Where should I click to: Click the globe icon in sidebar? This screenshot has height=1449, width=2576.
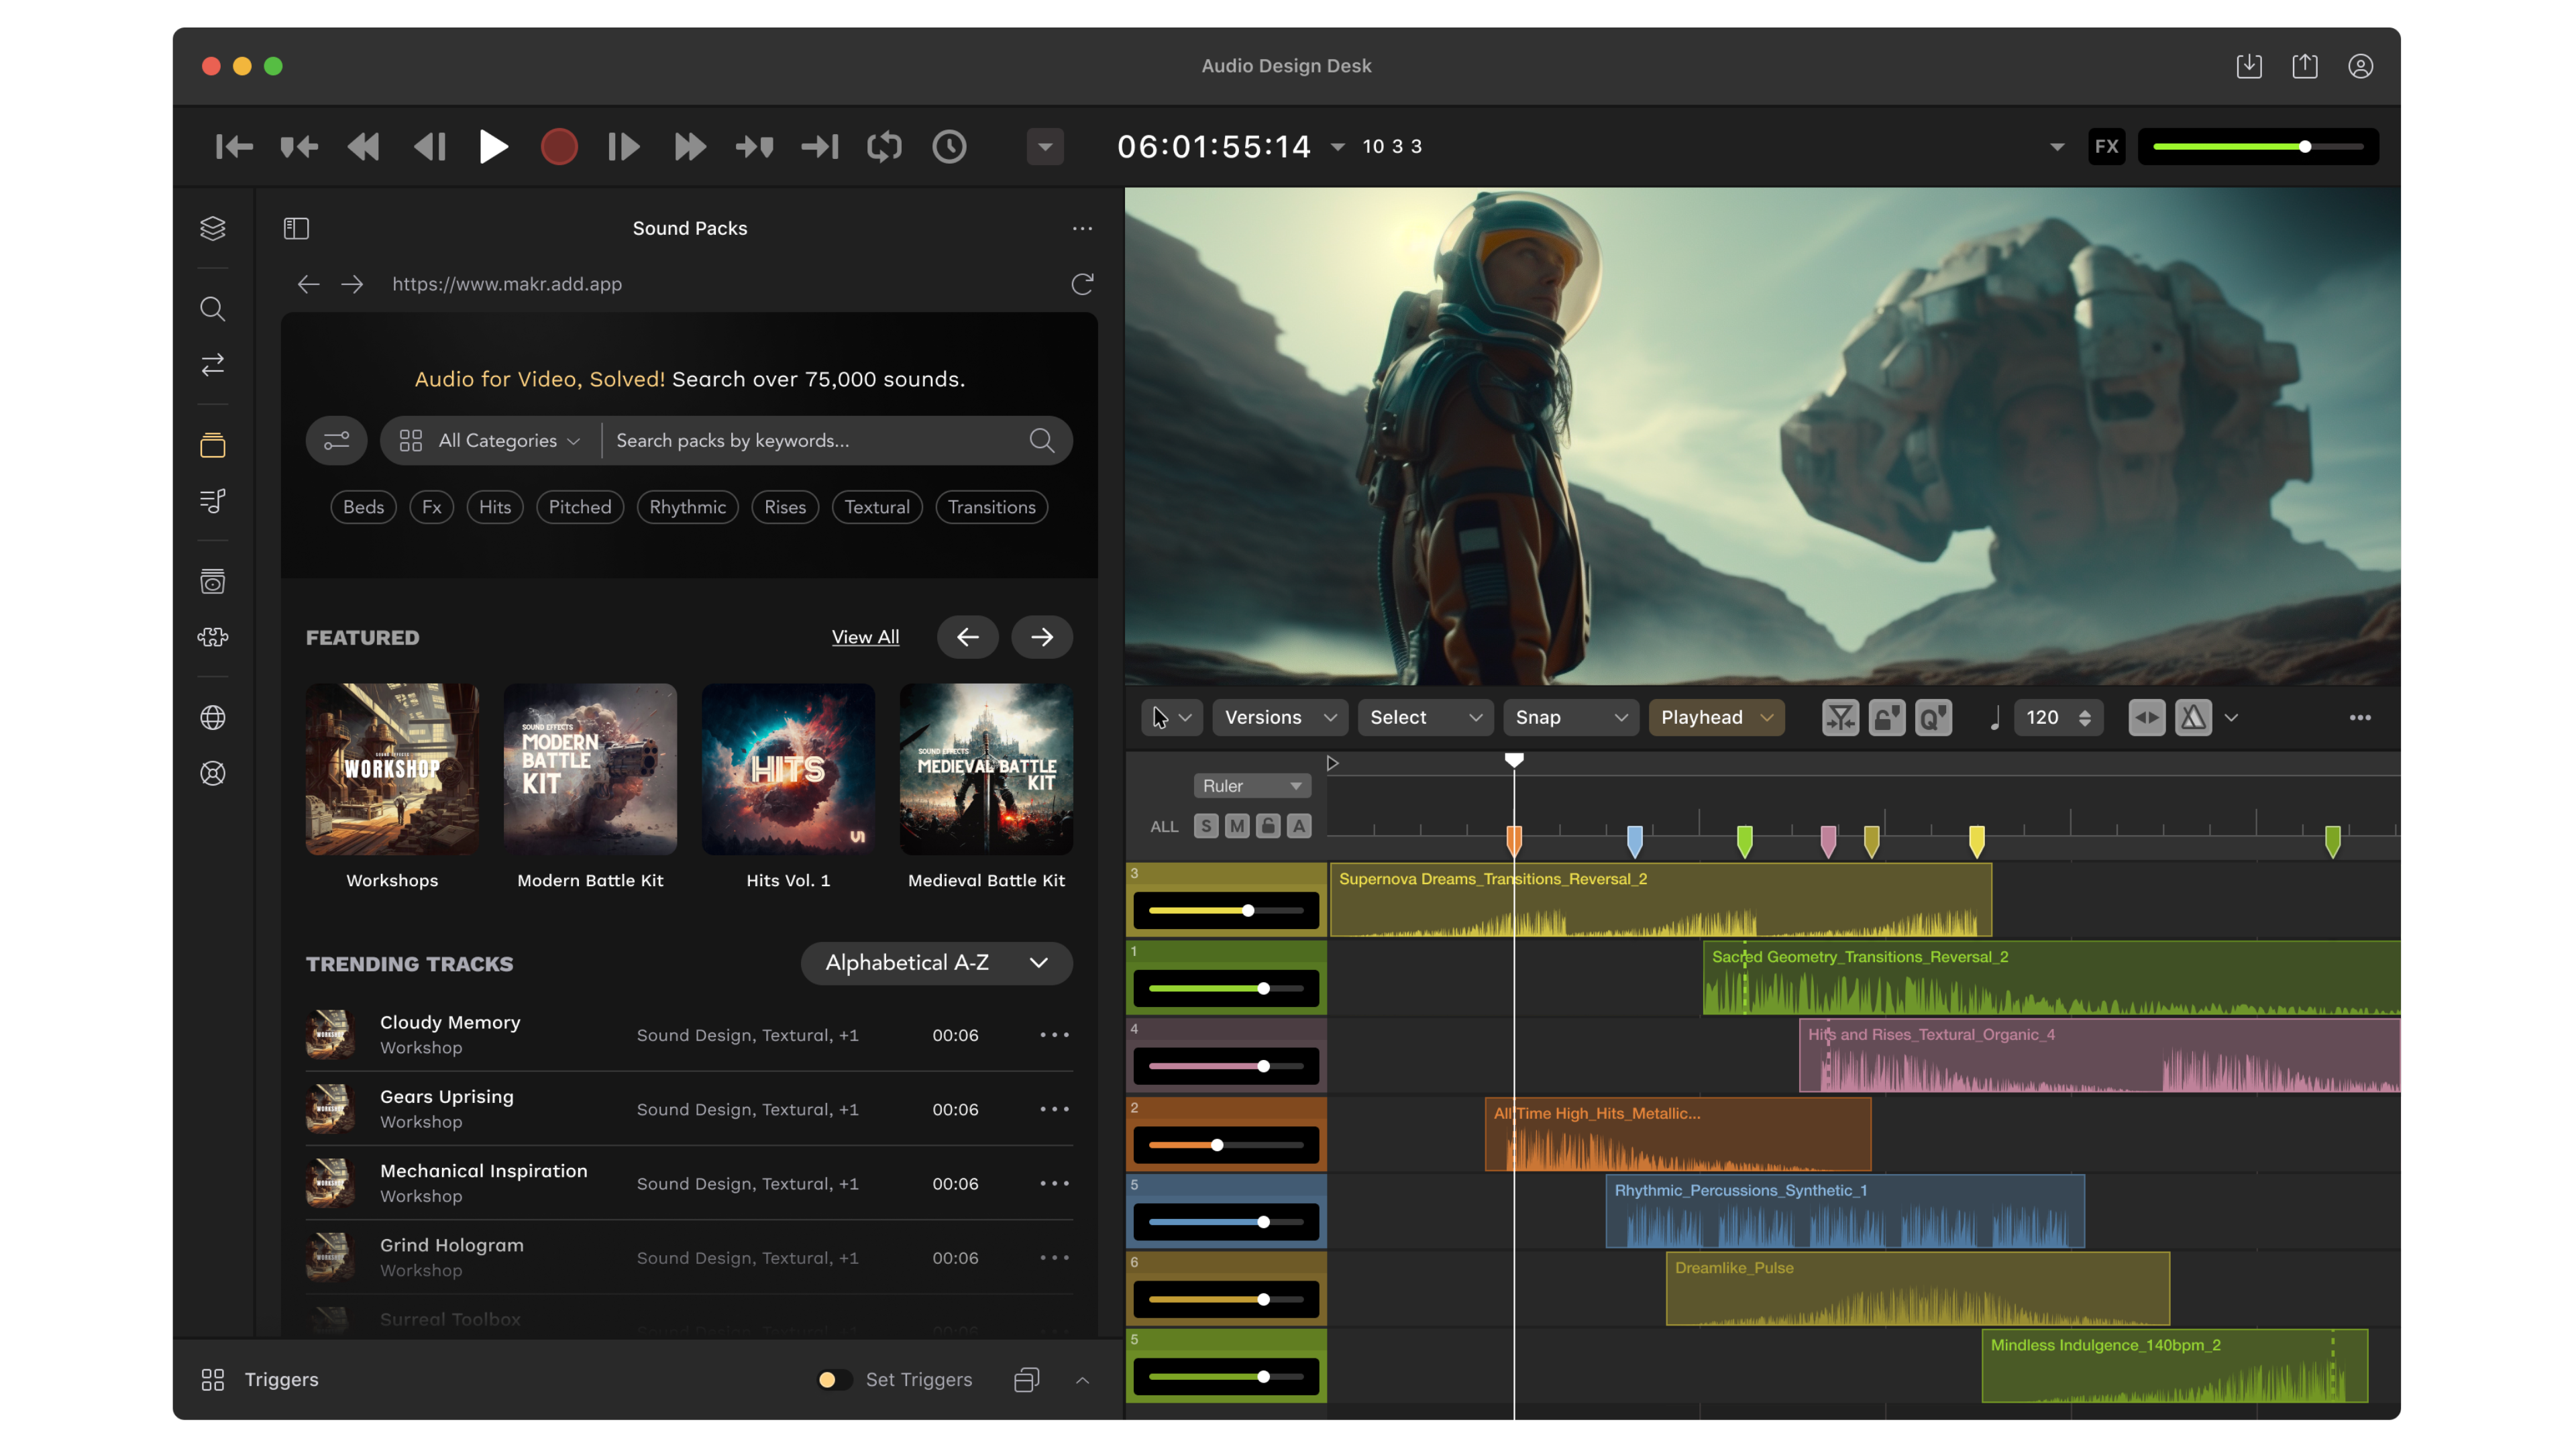(212, 718)
